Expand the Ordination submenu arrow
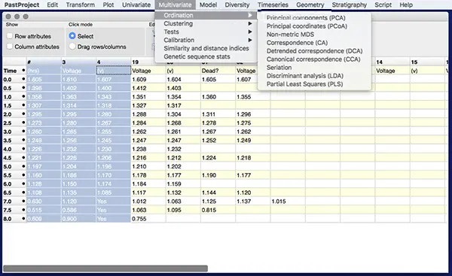The width and height of the screenshot is (452, 276). point(250,15)
